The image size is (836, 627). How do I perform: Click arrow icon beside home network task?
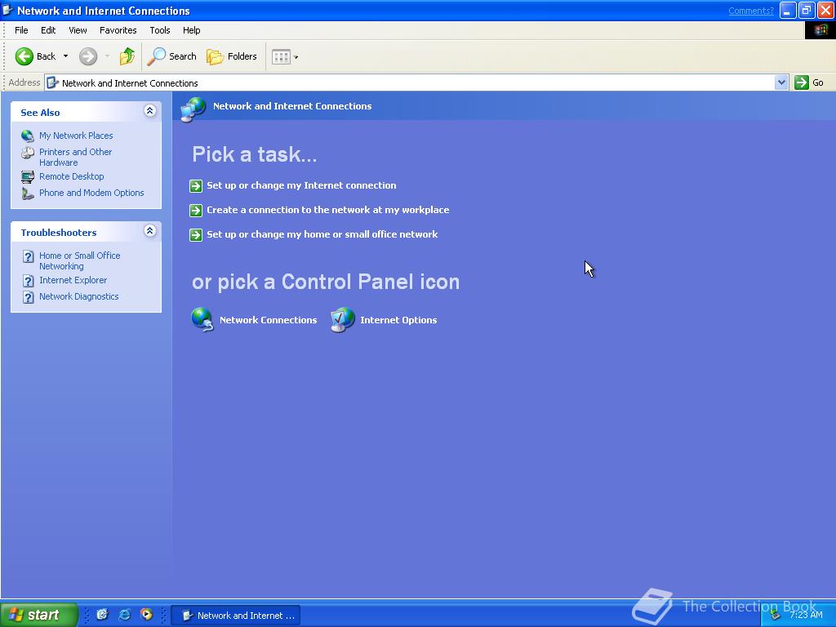196,234
